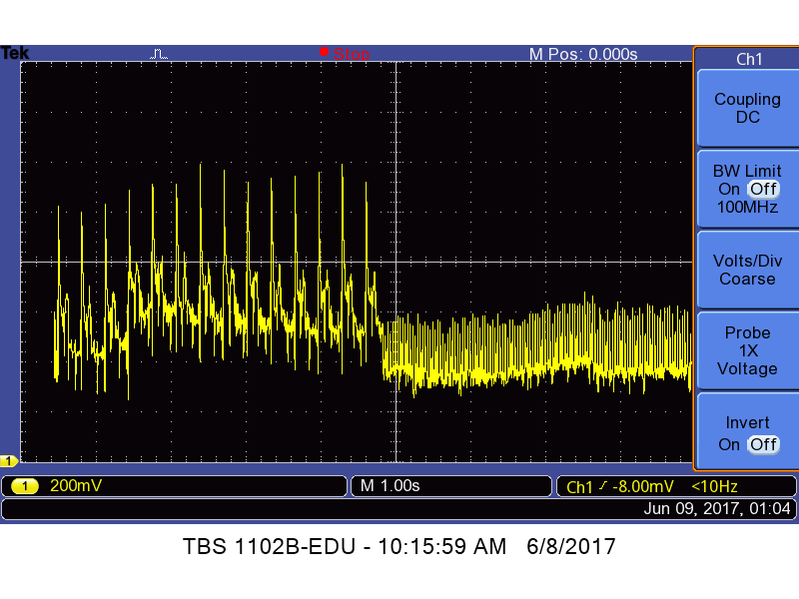
Task: Click the 100MHz bandwidth label
Action: tap(747, 208)
